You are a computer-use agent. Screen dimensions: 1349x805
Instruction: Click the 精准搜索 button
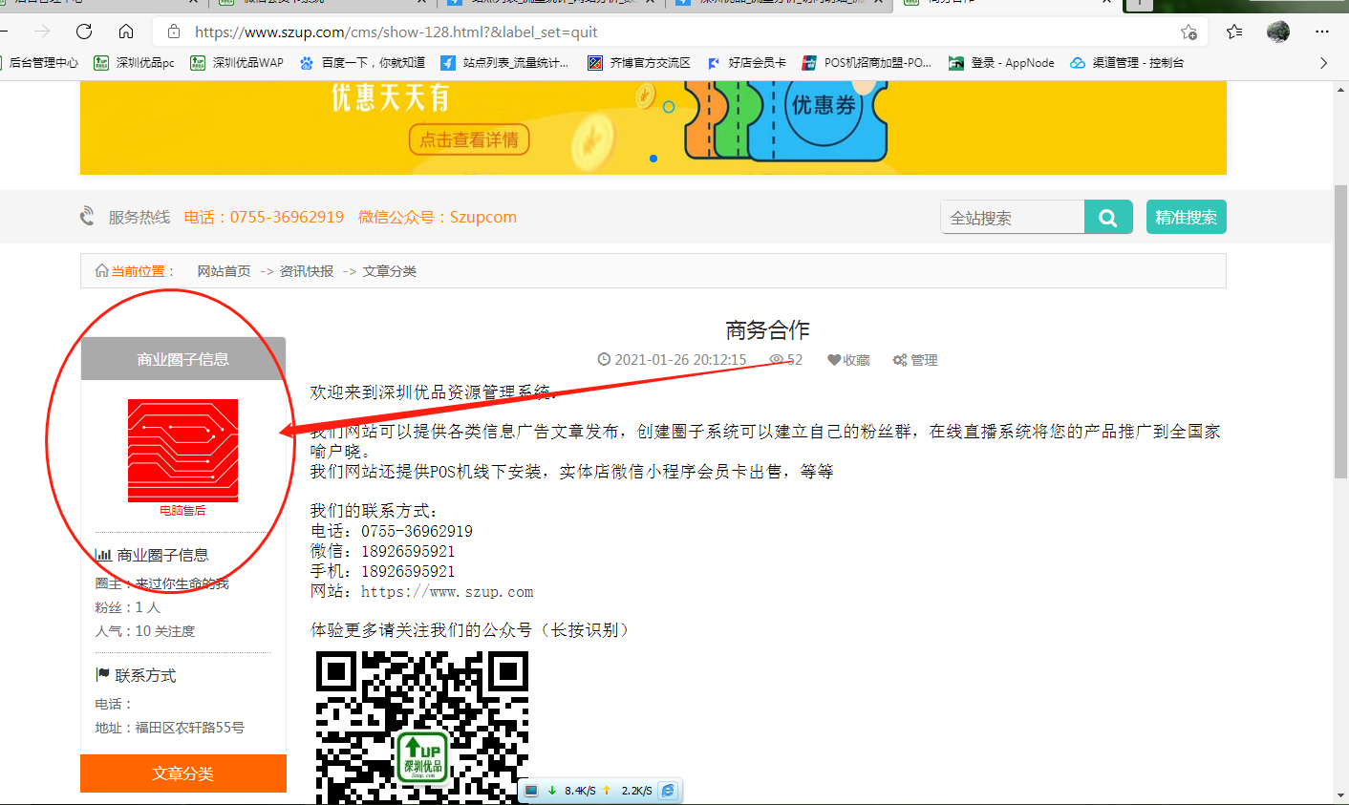click(1186, 218)
